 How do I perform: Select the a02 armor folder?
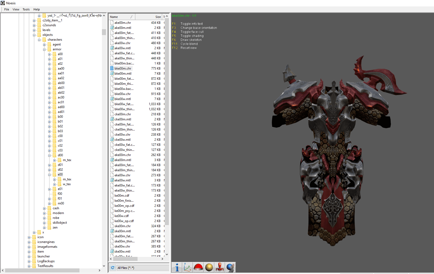60,64
